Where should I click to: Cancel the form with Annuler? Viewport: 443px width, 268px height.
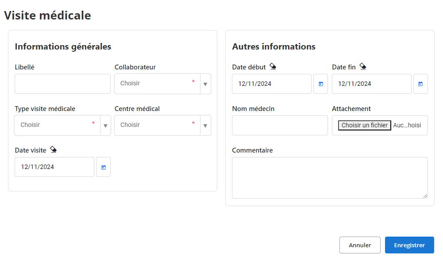point(360,245)
